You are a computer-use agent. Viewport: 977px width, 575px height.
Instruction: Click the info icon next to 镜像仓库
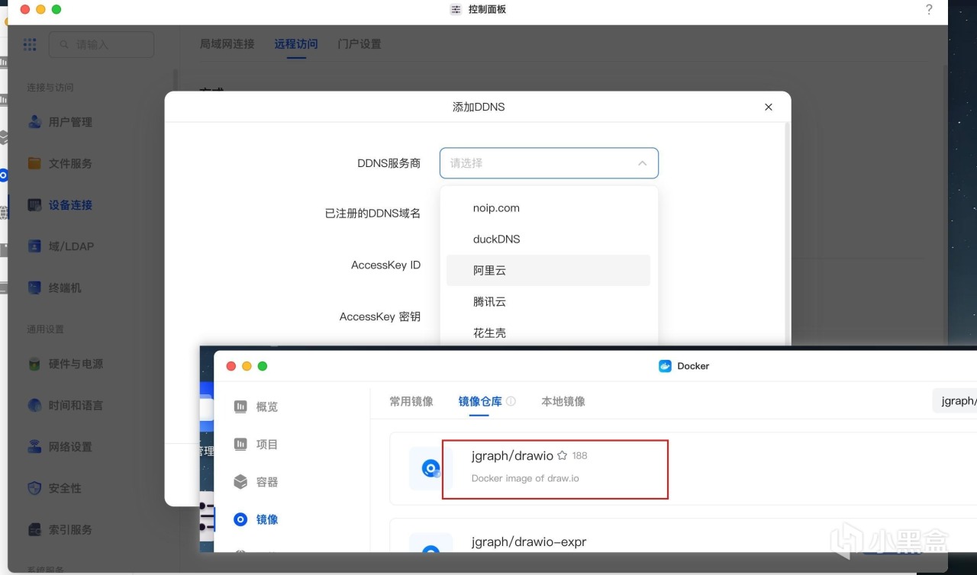pyautogui.click(x=511, y=401)
